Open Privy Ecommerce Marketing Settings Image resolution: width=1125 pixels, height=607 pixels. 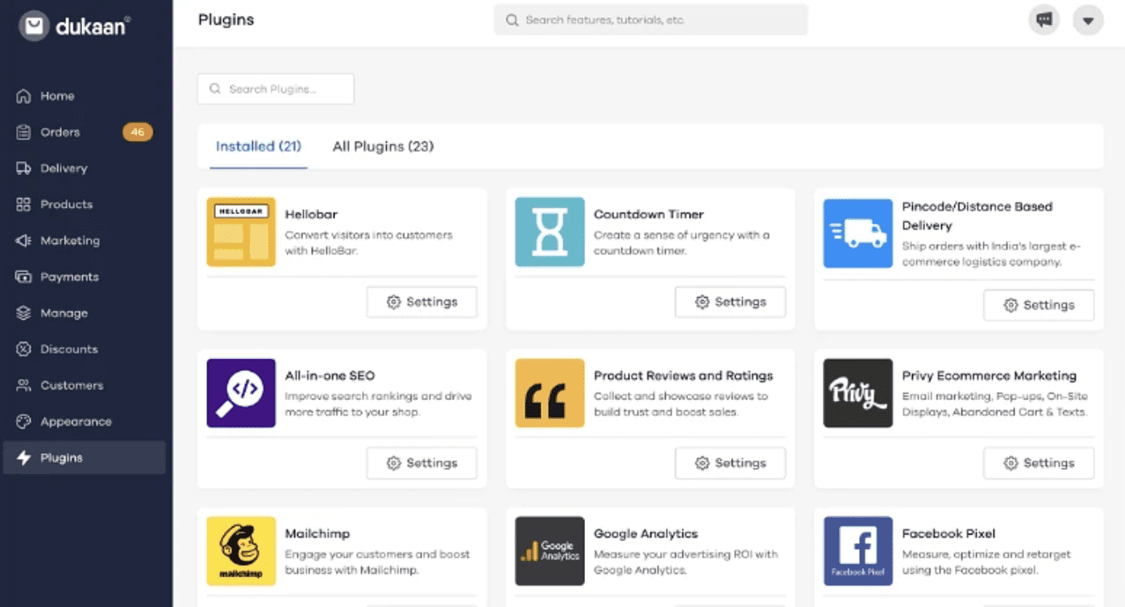click(1039, 463)
